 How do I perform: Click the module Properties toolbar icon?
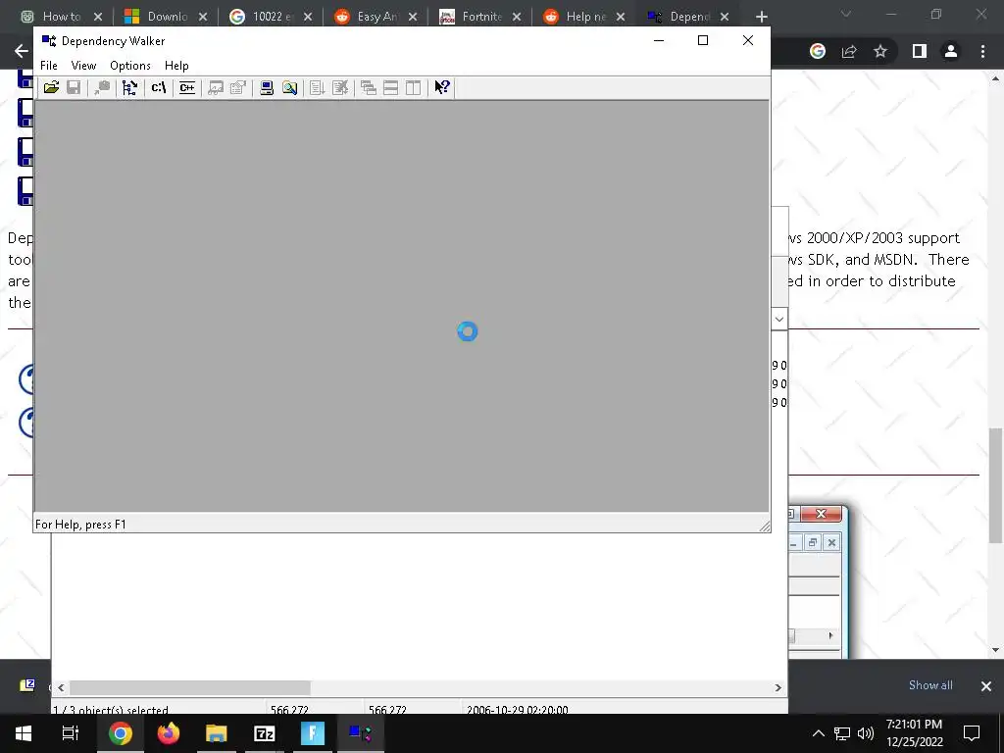pos(238,87)
